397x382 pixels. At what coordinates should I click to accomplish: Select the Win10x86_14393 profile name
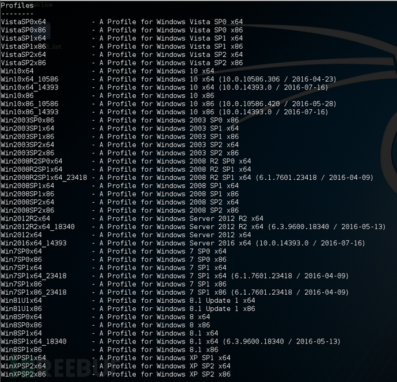[x=29, y=112]
